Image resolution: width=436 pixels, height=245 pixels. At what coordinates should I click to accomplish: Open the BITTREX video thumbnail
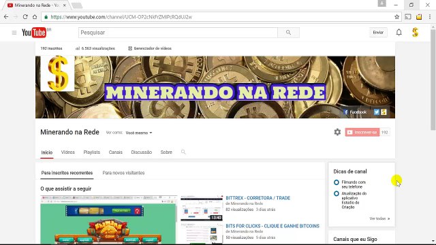[x=202, y=208]
